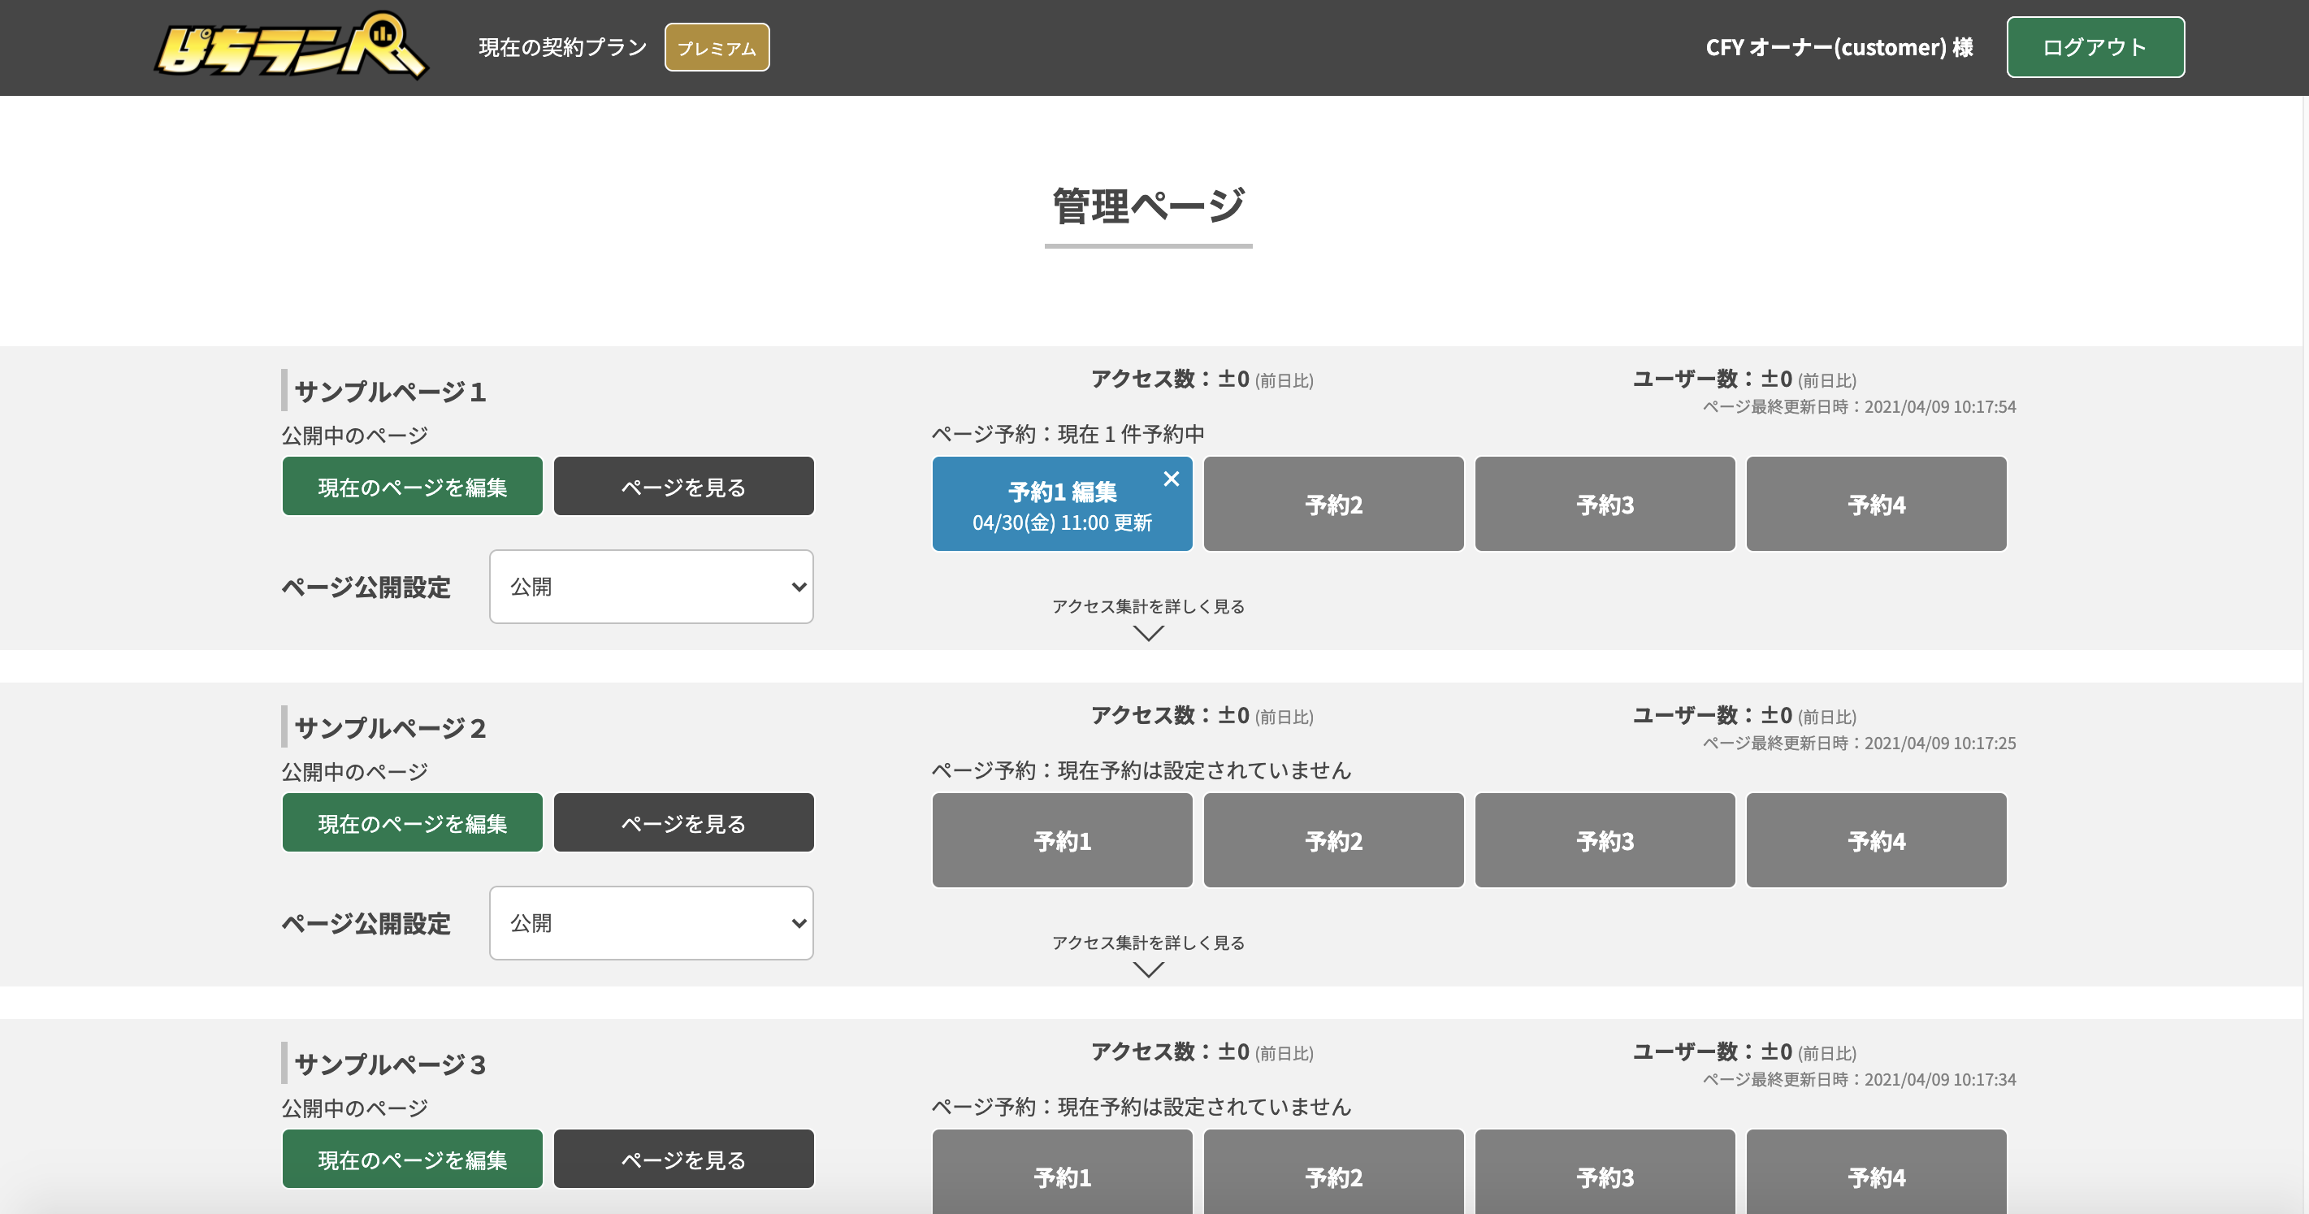
Task: Select 予約2 slot for サンプルページ1
Action: 1333,503
